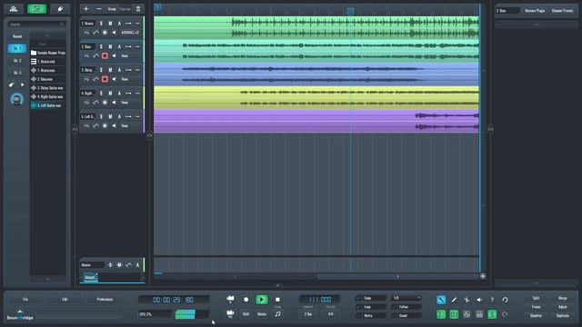Image resolution: width=582 pixels, height=327 pixels.
Task: Select the pencil draw tool
Action: click(x=454, y=300)
